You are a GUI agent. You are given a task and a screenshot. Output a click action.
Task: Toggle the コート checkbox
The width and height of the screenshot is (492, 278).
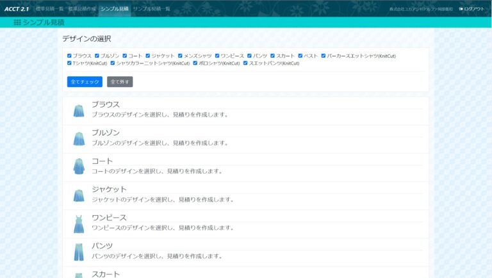pyautogui.click(x=124, y=56)
